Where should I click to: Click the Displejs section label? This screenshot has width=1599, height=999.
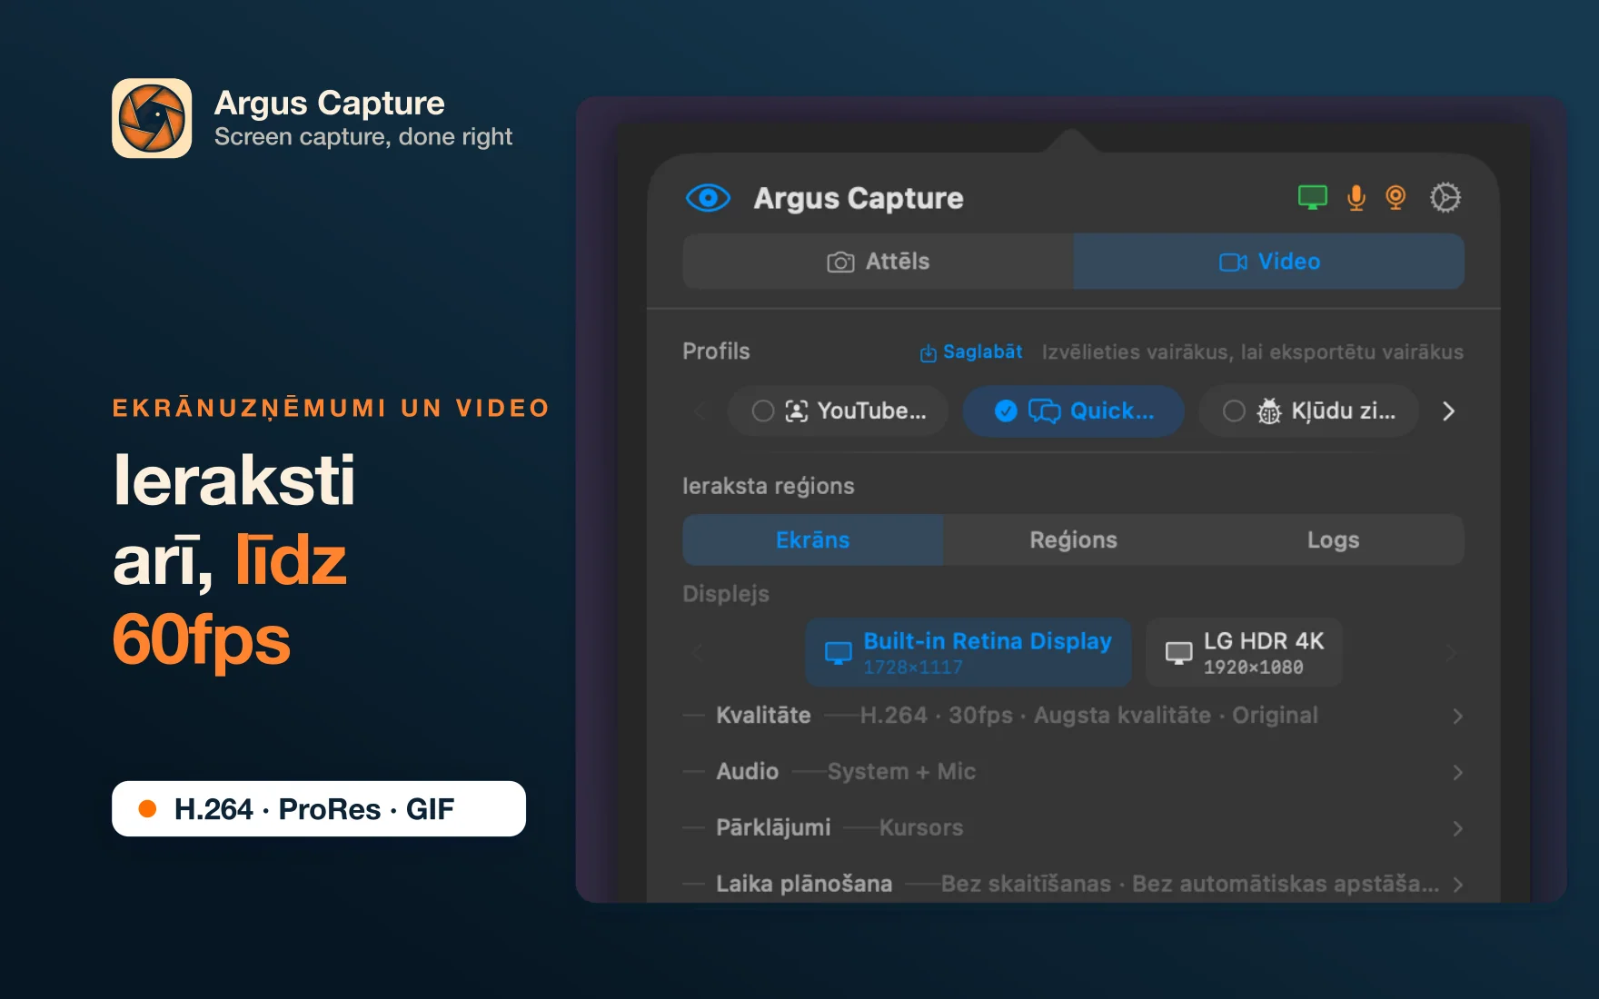point(726,594)
